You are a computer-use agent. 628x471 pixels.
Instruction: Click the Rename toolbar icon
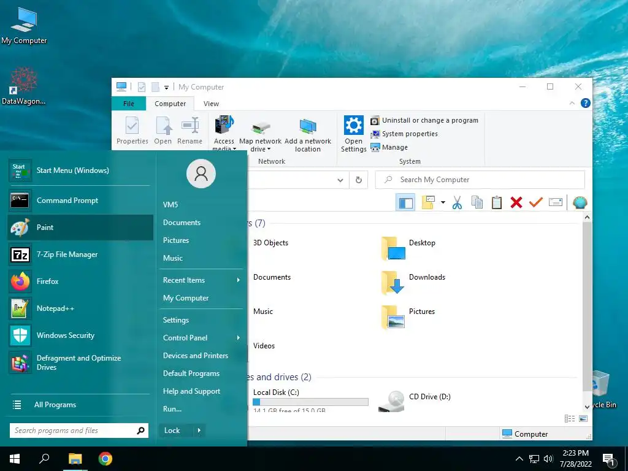tap(556, 202)
